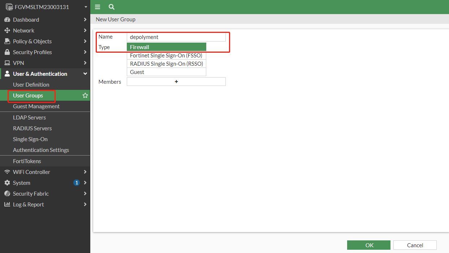Click the User & Authentication person icon
Viewport: 449px width, 253px height.
point(8,74)
